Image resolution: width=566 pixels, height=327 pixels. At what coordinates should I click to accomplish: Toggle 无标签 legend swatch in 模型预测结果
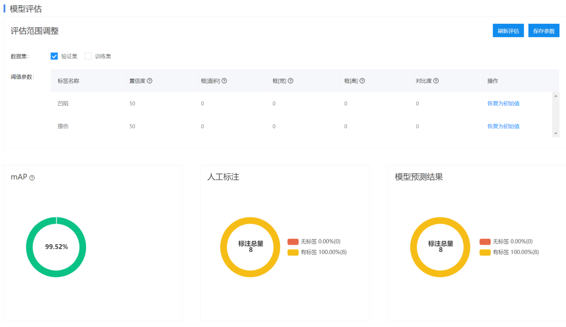tap(485, 242)
